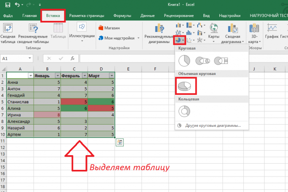Insert a График sparkline
This screenshot has width=288, height=192.
[x=272, y=31]
